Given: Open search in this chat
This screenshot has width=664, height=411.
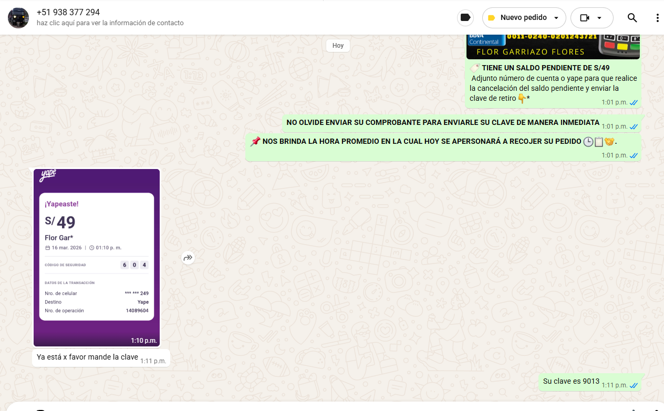Looking at the screenshot, I should pos(632,18).
